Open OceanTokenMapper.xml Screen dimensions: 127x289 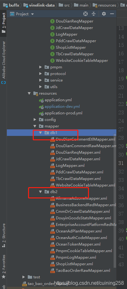pos(78,244)
